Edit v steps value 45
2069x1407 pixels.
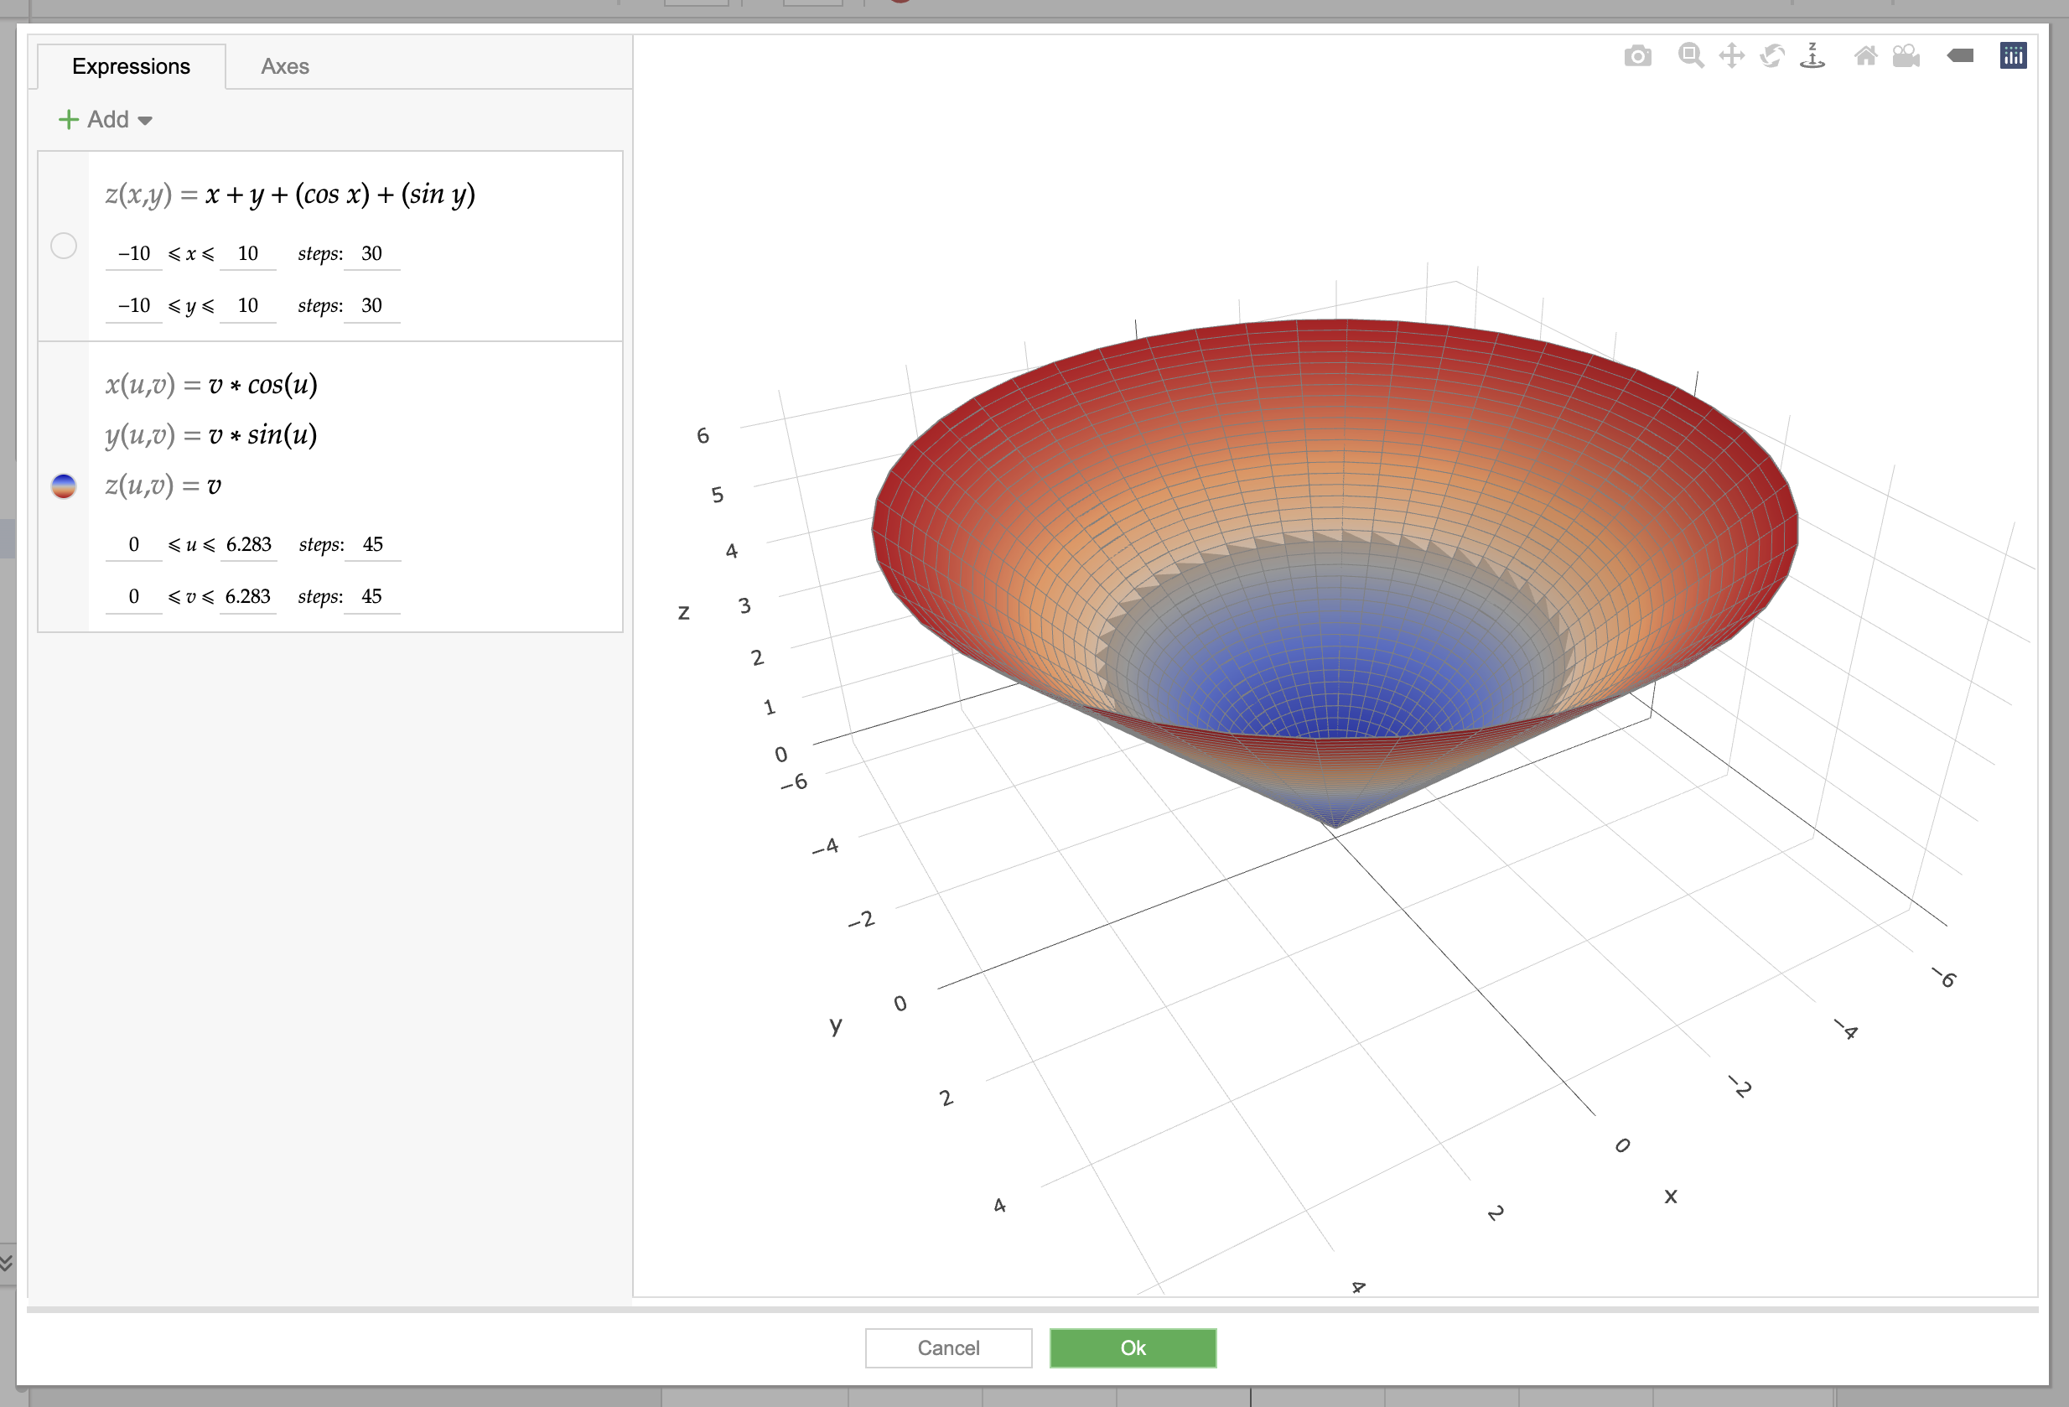click(x=371, y=597)
